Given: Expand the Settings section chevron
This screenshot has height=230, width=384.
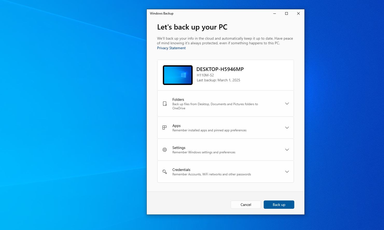Looking at the screenshot, I should coord(287,150).
